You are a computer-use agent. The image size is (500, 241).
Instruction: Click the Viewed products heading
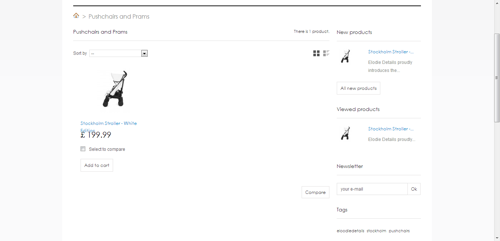358,109
